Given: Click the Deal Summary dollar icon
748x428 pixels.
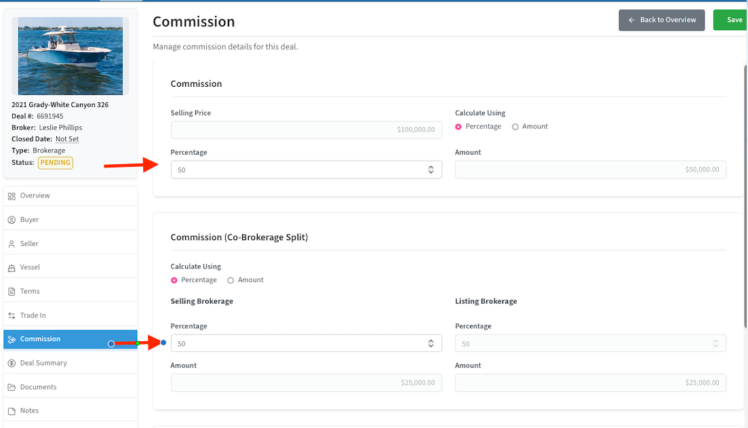Looking at the screenshot, I should pos(12,364).
